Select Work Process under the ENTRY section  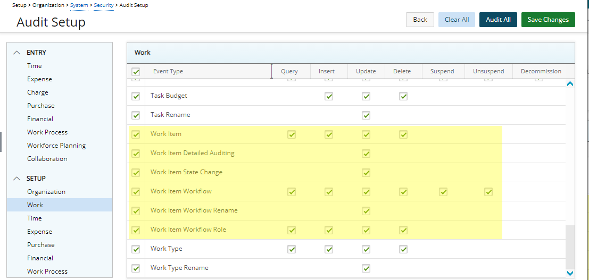[x=47, y=132]
